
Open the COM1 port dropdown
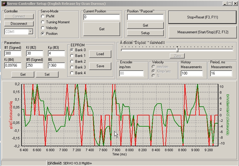(x=30, y=32)
